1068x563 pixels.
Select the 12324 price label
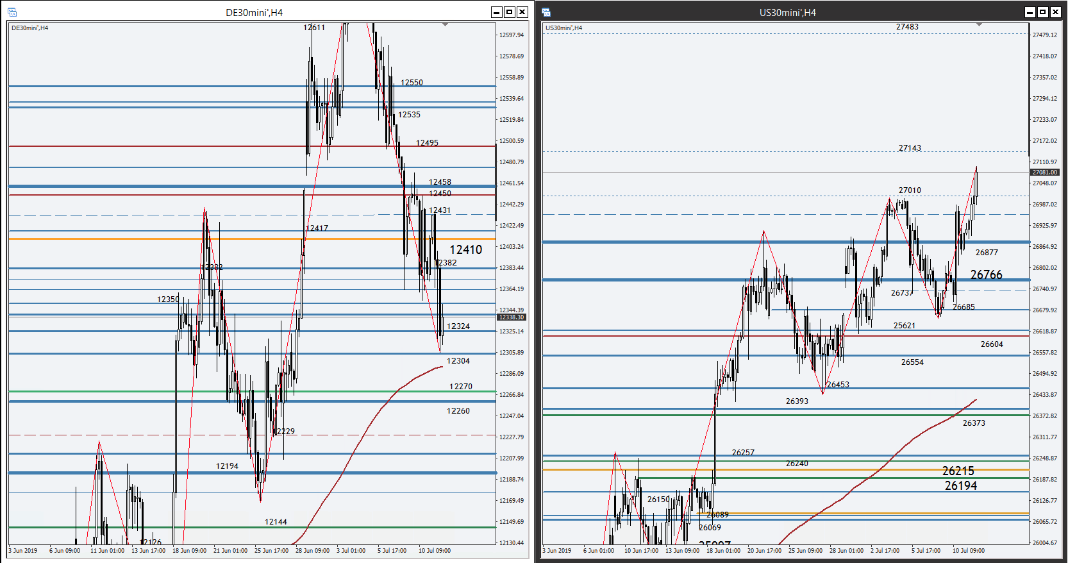click(x=458, y=326)
